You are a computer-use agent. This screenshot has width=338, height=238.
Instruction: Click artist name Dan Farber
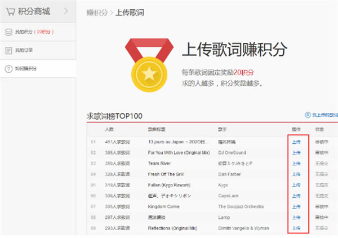click(x=229, y=174)
